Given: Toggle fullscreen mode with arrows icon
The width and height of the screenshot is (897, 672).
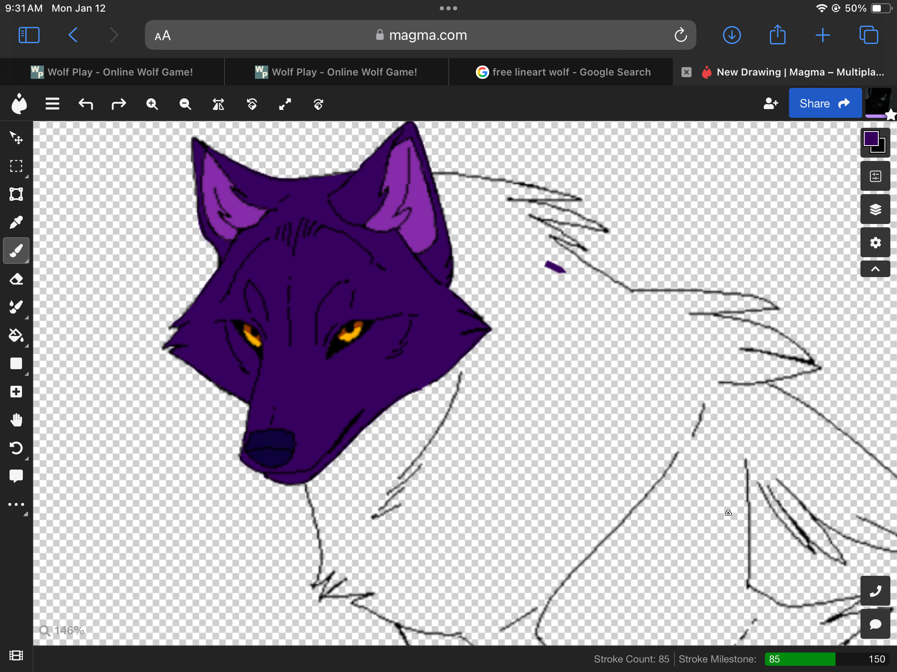Looking at the screenshot, I should 285,104.
